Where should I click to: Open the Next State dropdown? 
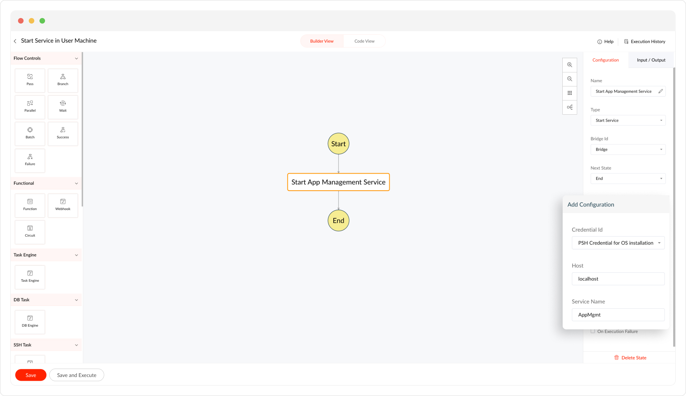(628, 178)
